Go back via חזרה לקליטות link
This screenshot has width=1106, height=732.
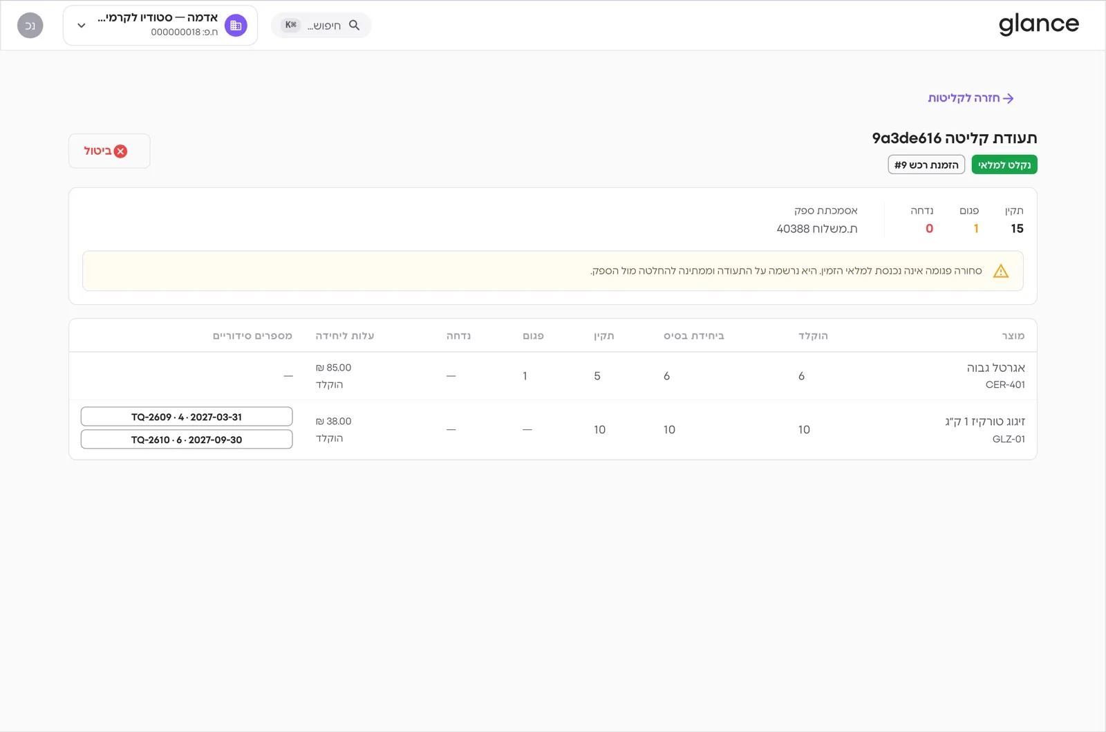[971, 98]
